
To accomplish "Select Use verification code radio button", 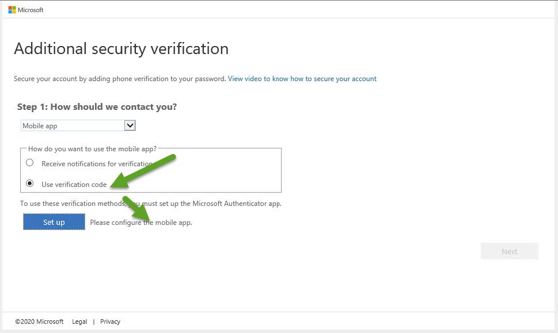I will (x=30, y=183).
